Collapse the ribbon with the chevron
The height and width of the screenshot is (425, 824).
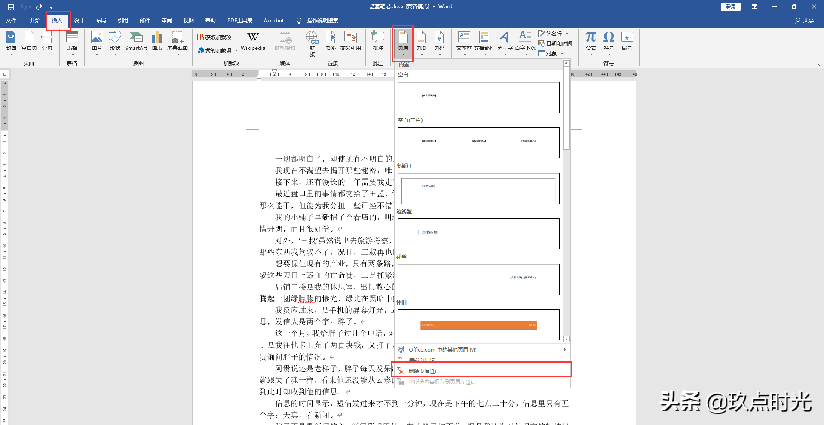tap(818, 65)
